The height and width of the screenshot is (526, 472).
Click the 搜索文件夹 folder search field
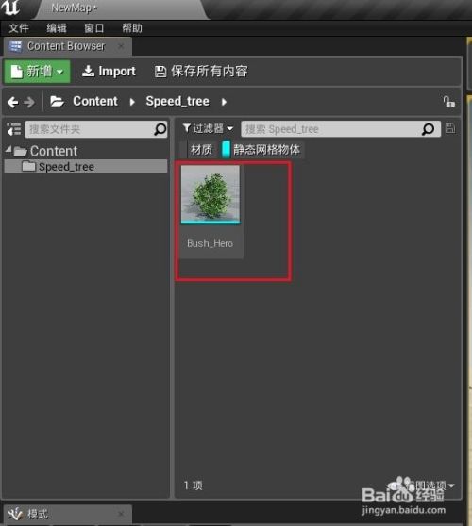[95, 129]
